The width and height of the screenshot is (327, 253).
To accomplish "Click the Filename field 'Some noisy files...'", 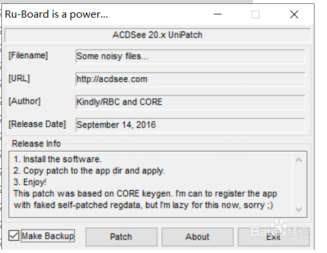I will coord(190,56).
